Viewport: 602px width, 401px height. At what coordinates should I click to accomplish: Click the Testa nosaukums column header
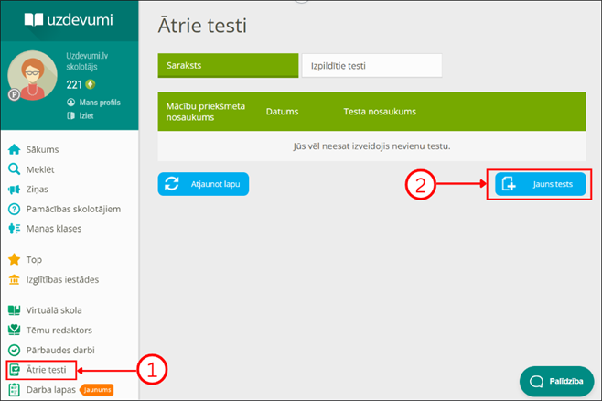pos(380,112)
